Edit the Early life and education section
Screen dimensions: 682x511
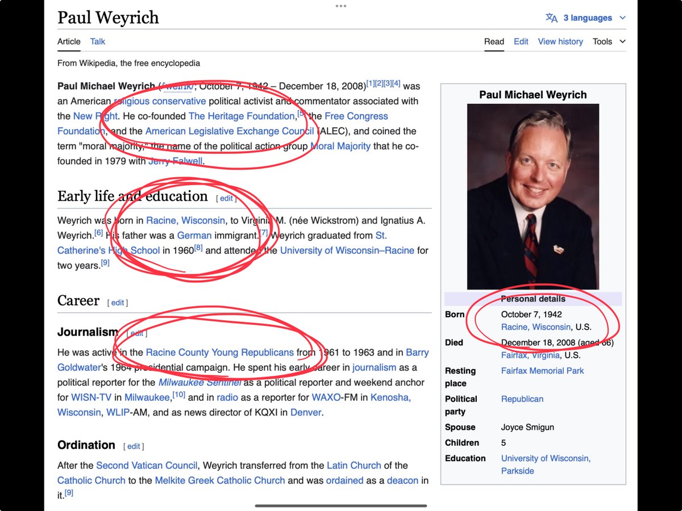point(226,198)
